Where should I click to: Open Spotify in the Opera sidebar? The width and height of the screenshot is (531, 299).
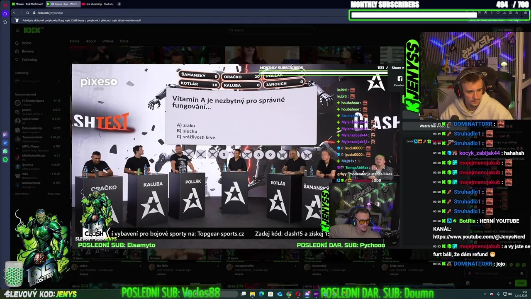(5, 159)
